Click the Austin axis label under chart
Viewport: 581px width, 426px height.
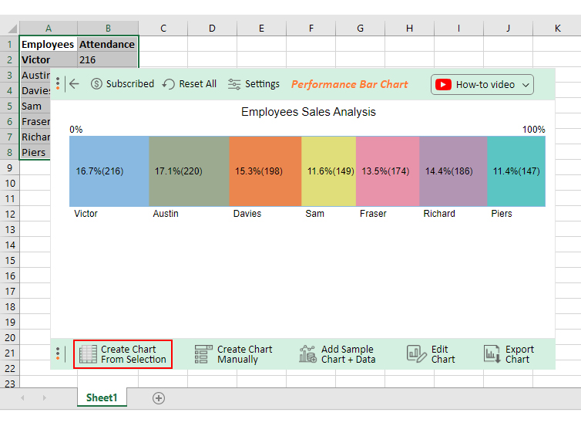[x=166, y=214]
